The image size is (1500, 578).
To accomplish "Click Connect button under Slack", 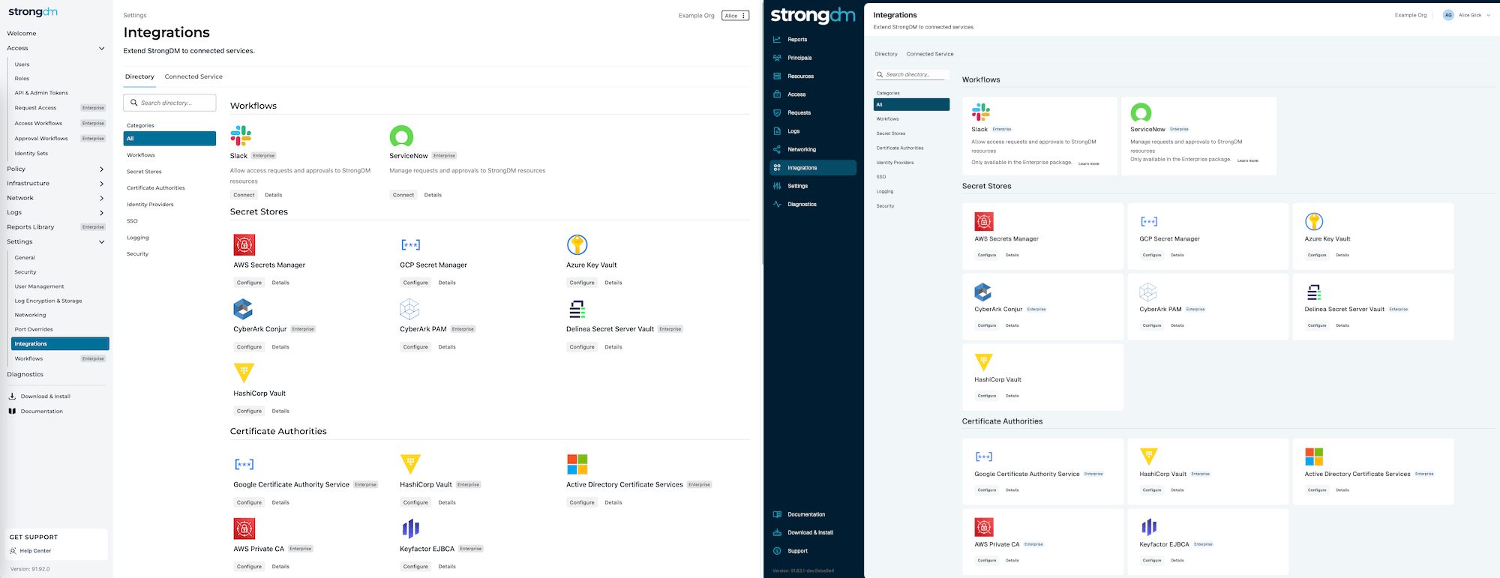I will point(244,195).
